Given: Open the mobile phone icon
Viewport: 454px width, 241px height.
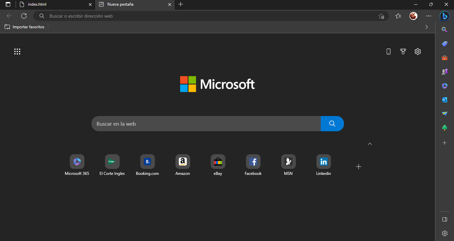Looking at the screenshot, I should click(x=389, y=52).
